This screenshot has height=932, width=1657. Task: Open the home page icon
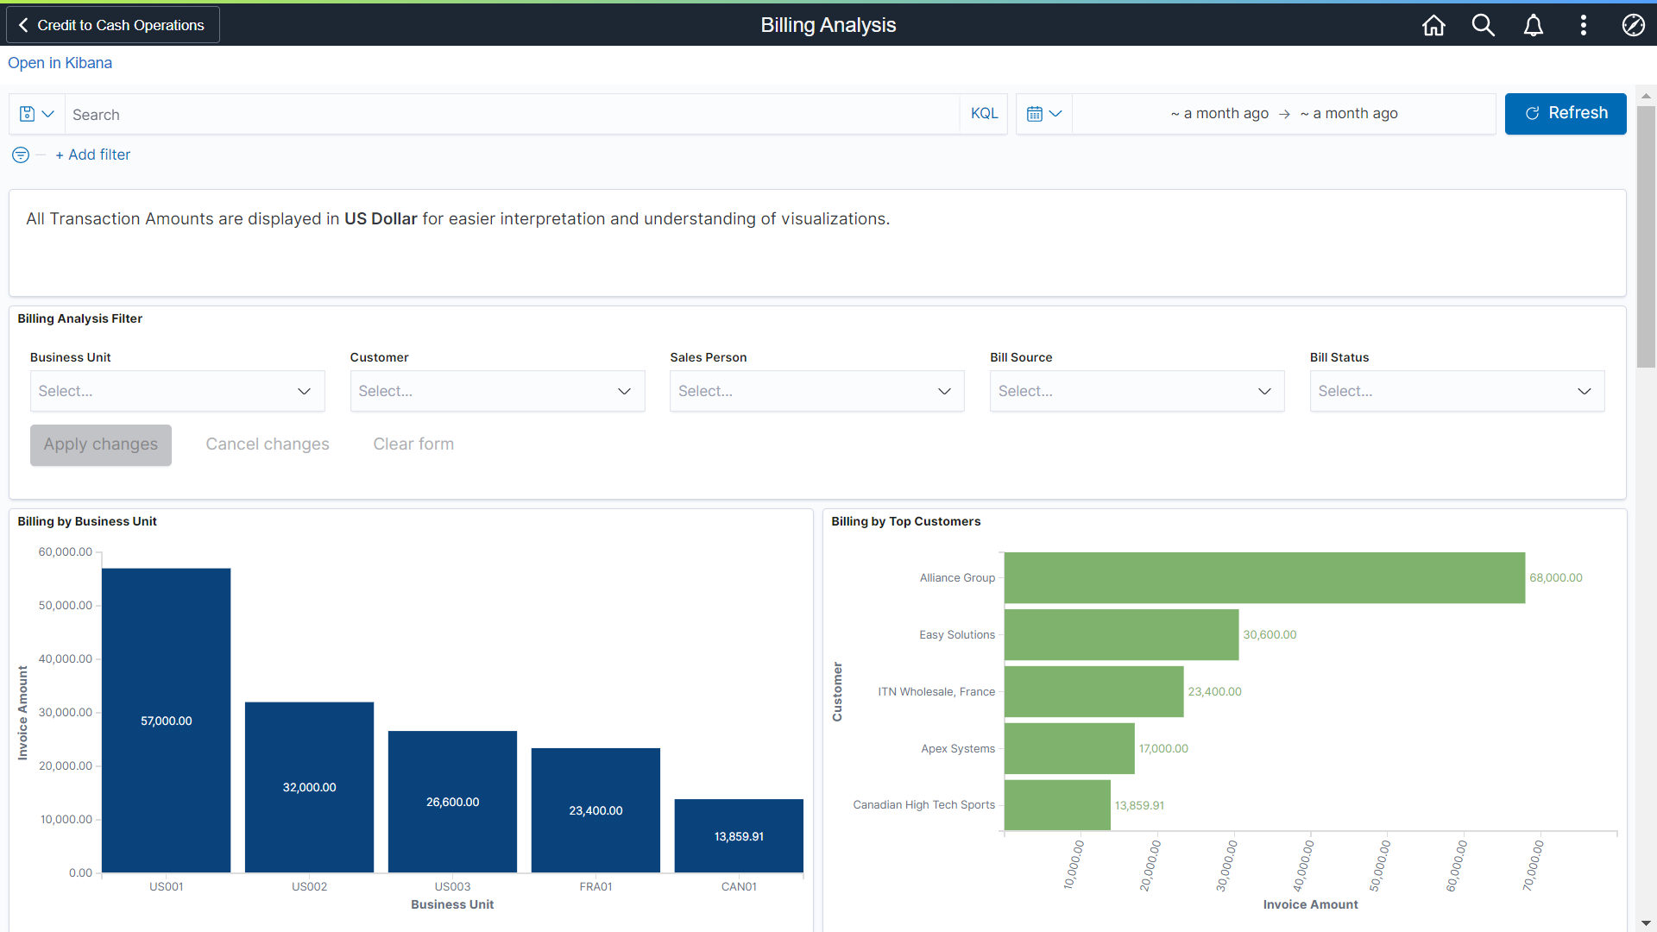[1433, 25]
